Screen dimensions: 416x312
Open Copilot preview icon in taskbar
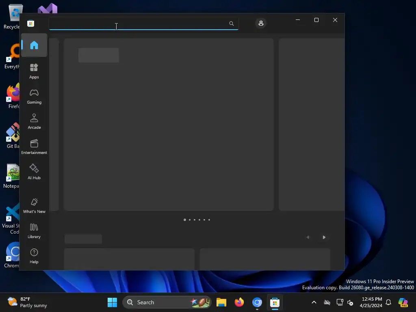[x=403, y=302]
